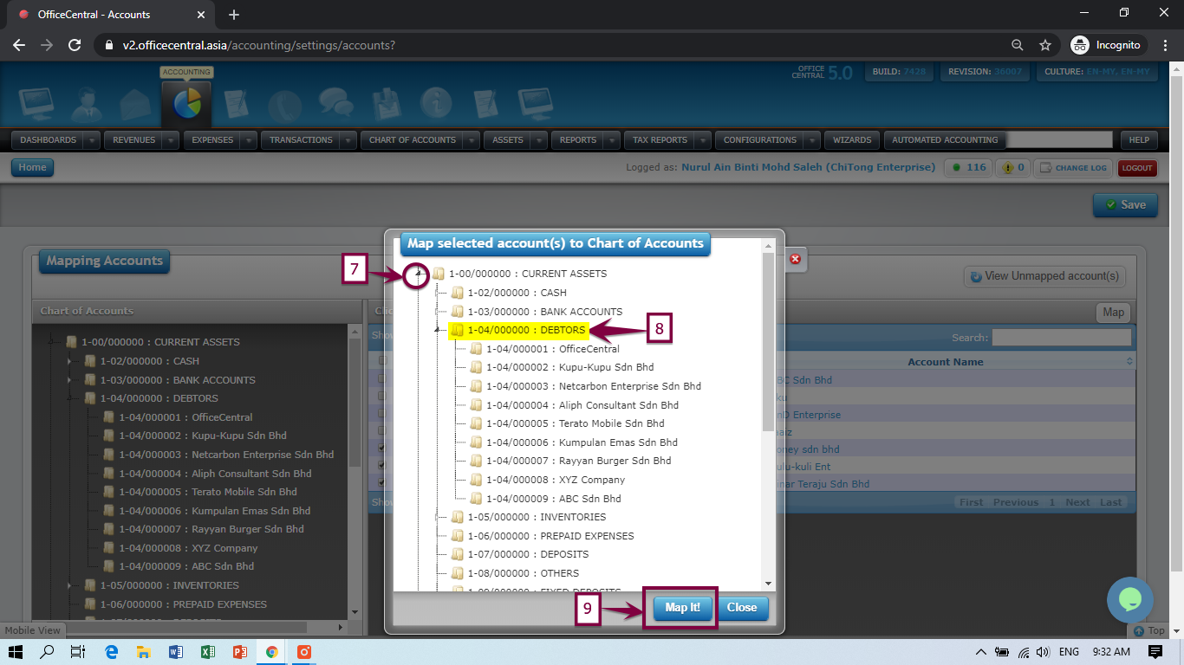Open the dropdown arrow next to DASHBOARDS
Image resolution: width=1184 pixels, height=665 pixels.
tap(92, 140)
